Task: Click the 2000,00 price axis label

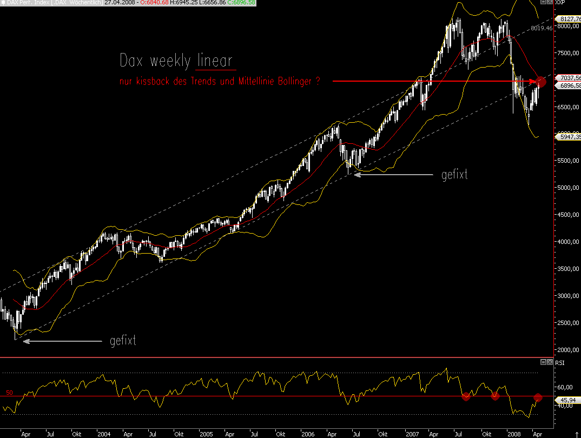Action: pyautogui.click(x=568, y=350)
